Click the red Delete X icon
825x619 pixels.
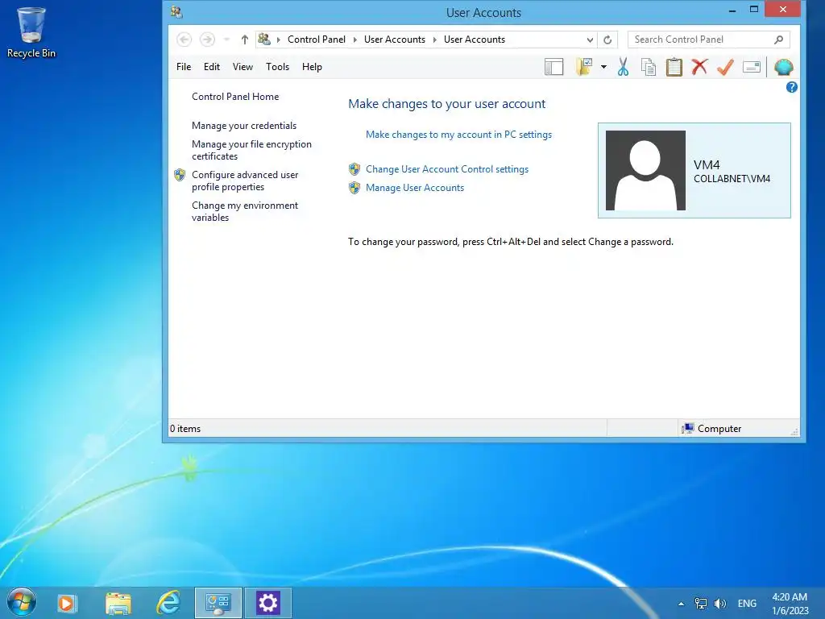point(699,67)
